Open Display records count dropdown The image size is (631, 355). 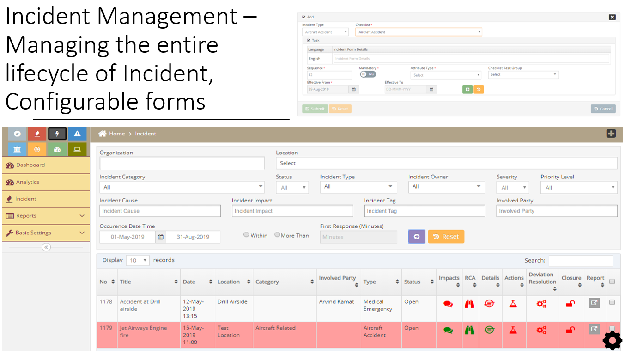138,260
